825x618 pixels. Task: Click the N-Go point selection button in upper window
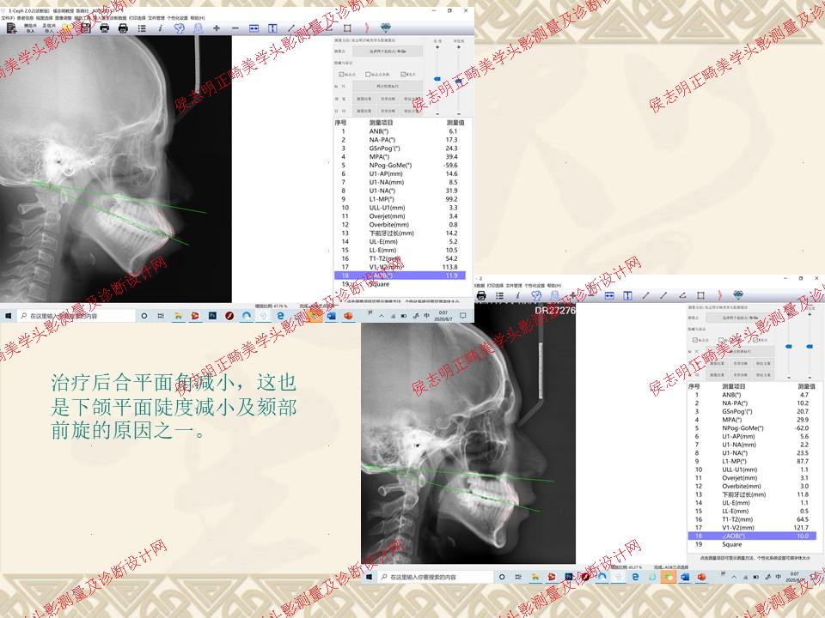pos(388,51)
